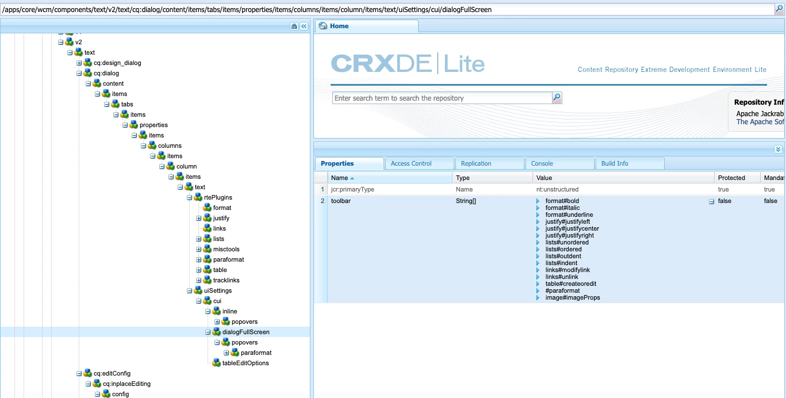Collapse the uiSettings node

[x=190, y=290]
